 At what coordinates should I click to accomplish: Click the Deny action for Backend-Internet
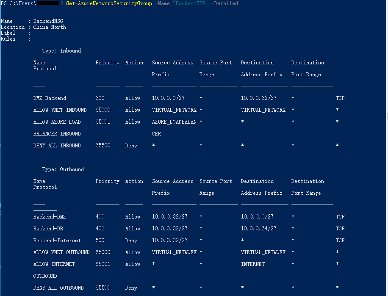131,241
